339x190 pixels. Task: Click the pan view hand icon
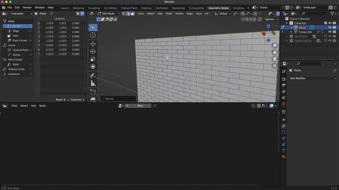[274, 52]
